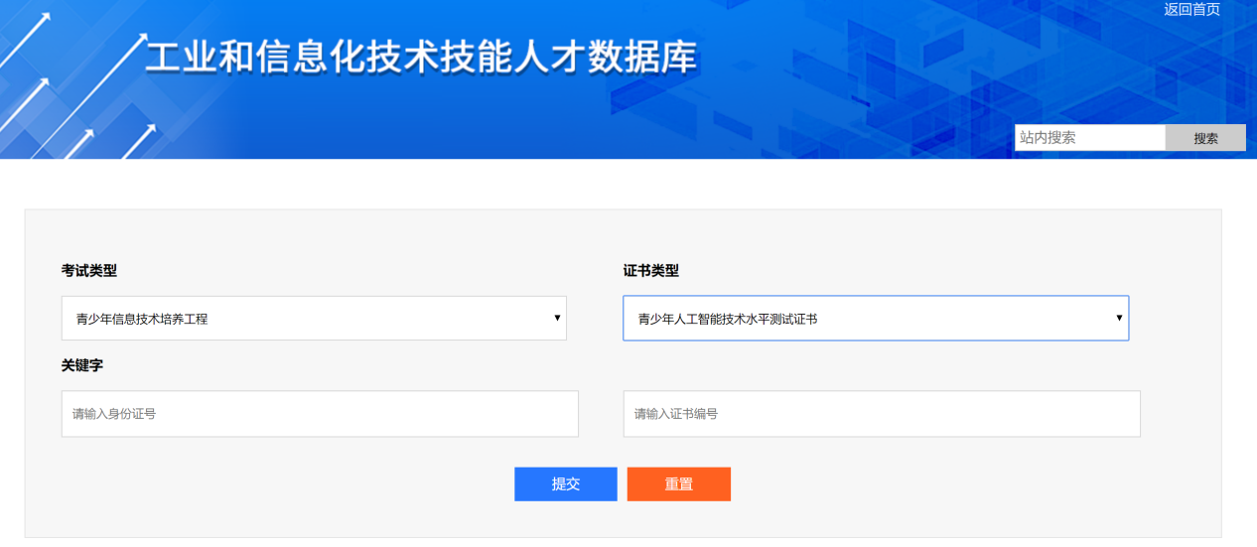Open the 证书类型 dropdown
Screen dimensions: 1257x547
coord(876,319)
